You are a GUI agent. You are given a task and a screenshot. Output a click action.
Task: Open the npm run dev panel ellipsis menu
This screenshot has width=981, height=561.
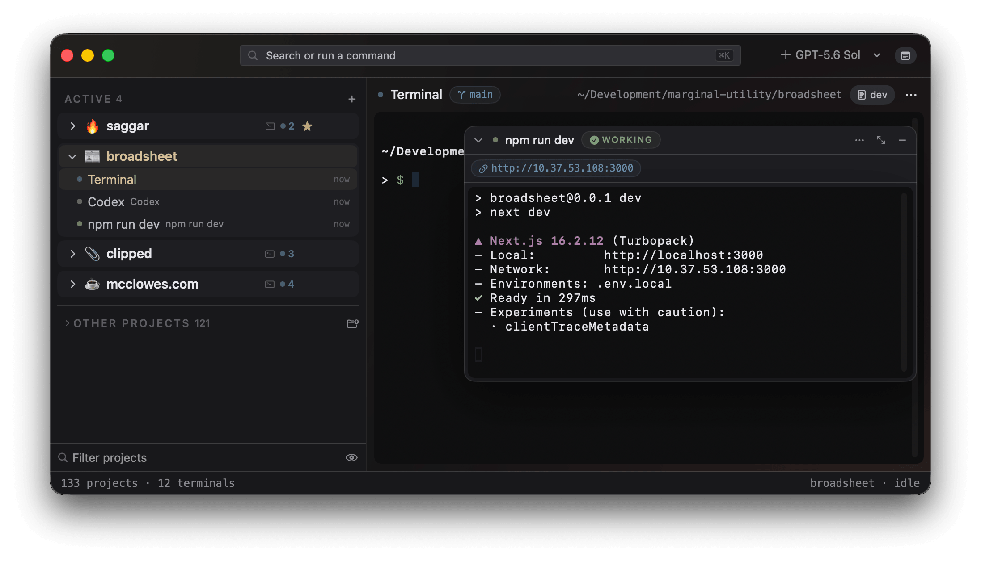[859, 140]
